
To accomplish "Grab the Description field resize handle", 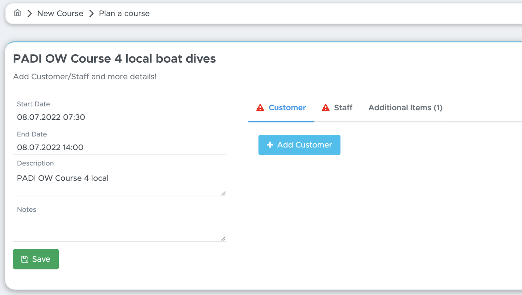I will (223, 194).
